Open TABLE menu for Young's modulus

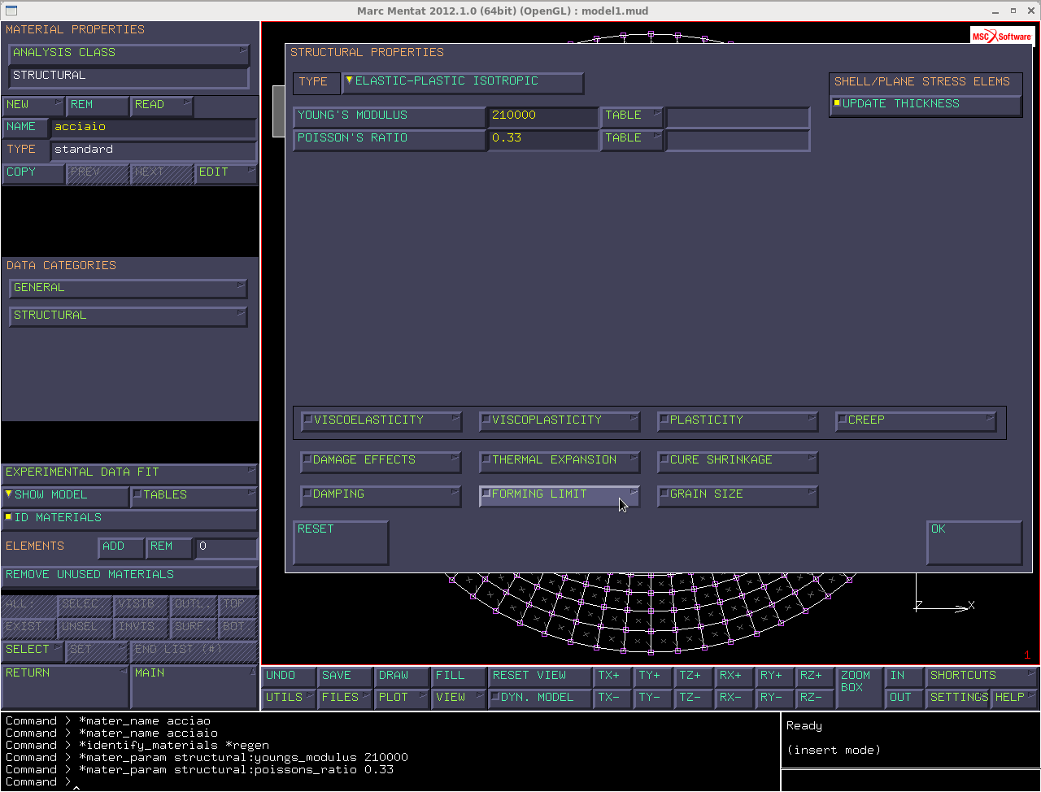632,117
